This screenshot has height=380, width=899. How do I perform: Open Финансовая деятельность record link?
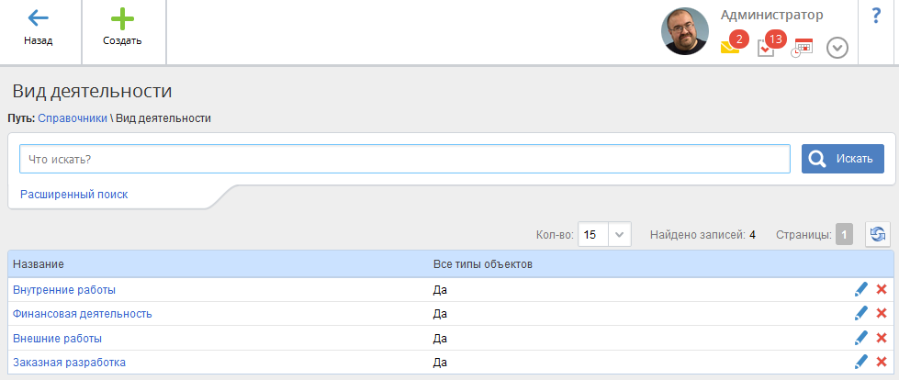point(83,314)
